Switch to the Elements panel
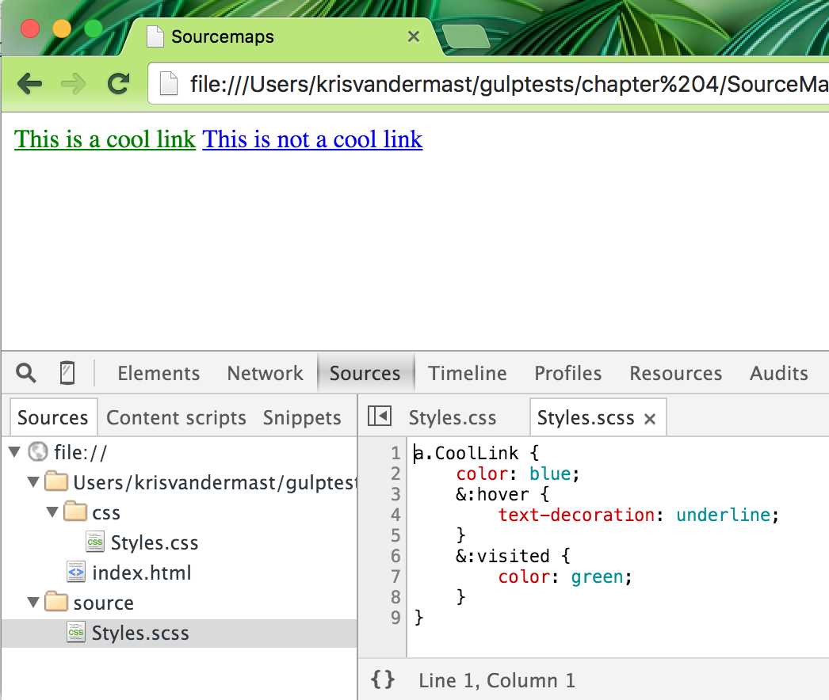Screen dimensions: 829x700 tap(158, 372)
